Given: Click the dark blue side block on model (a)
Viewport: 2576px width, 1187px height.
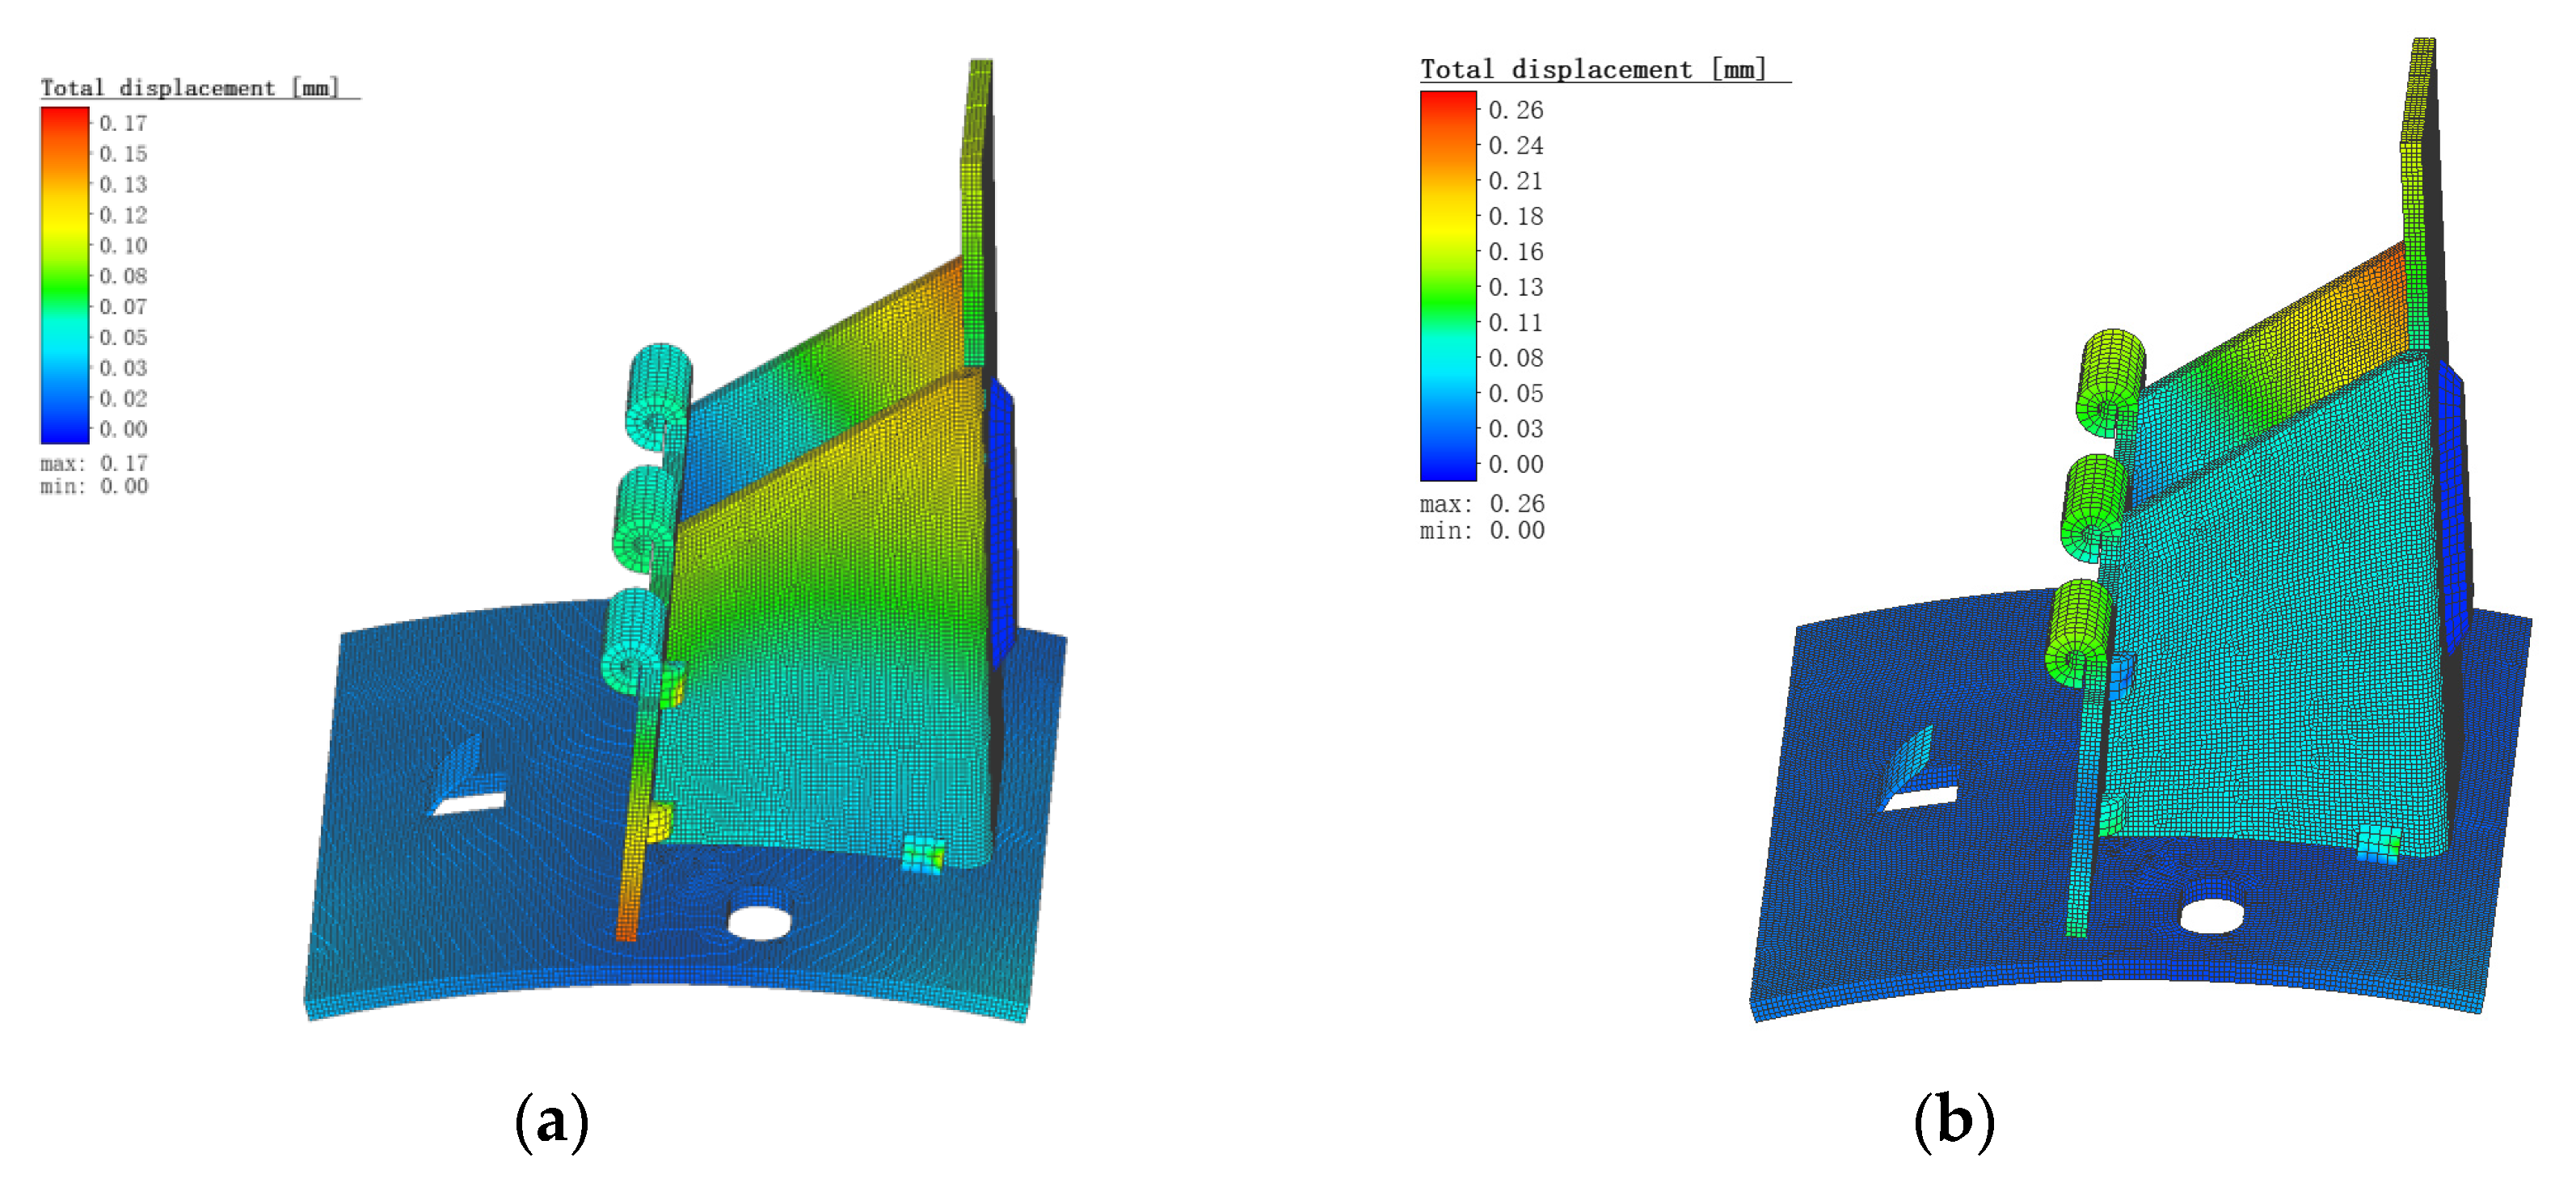Looking at the screenshot, I should [x=1001, y=520].
